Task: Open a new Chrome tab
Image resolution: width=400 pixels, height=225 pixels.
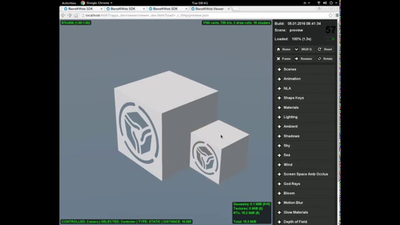Action: (x=236, y=9)
